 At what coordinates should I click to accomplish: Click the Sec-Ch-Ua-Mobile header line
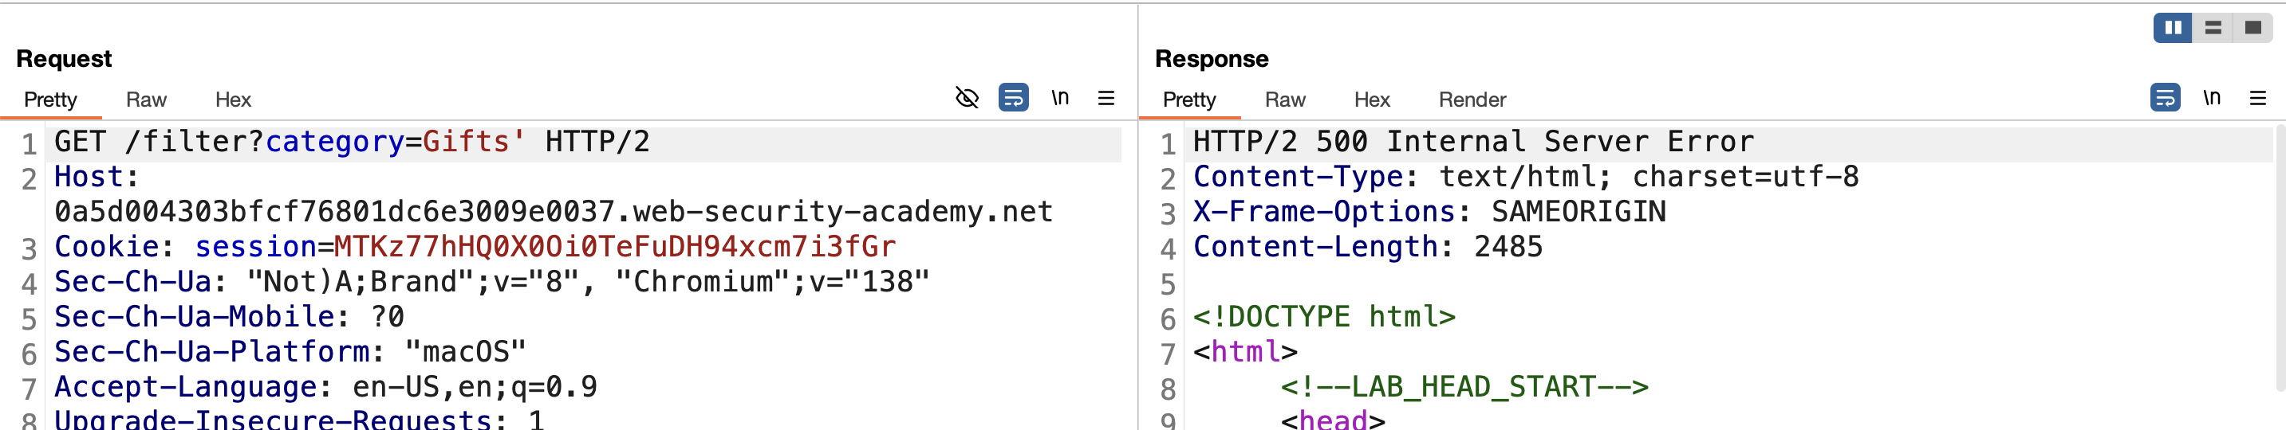pyautogui.click(x=229, y=316)
